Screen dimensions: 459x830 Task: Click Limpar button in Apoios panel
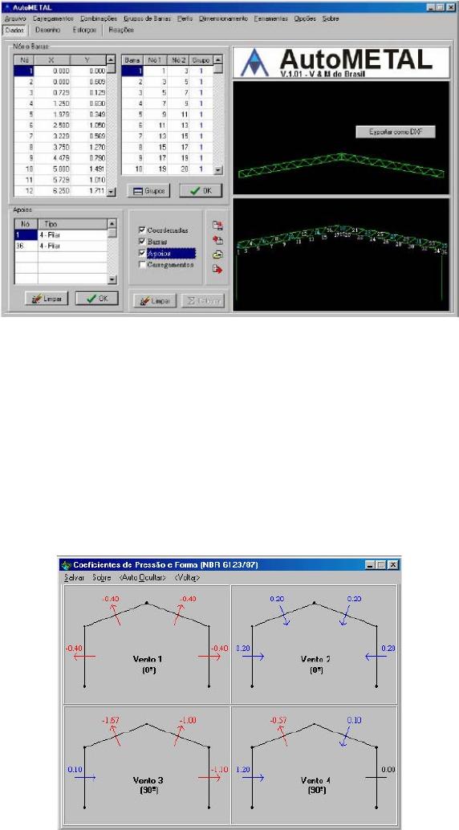(x=47, y=298)
